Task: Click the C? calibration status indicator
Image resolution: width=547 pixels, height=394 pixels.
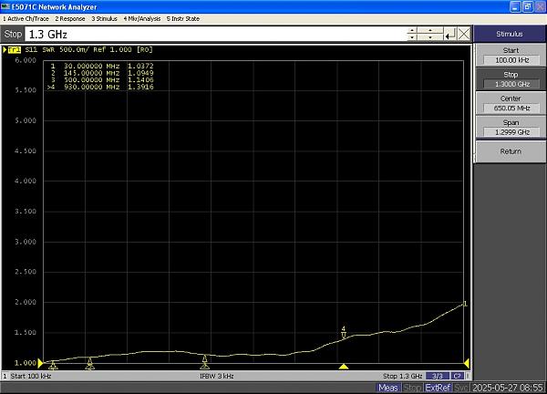Action: coord(457,376)
